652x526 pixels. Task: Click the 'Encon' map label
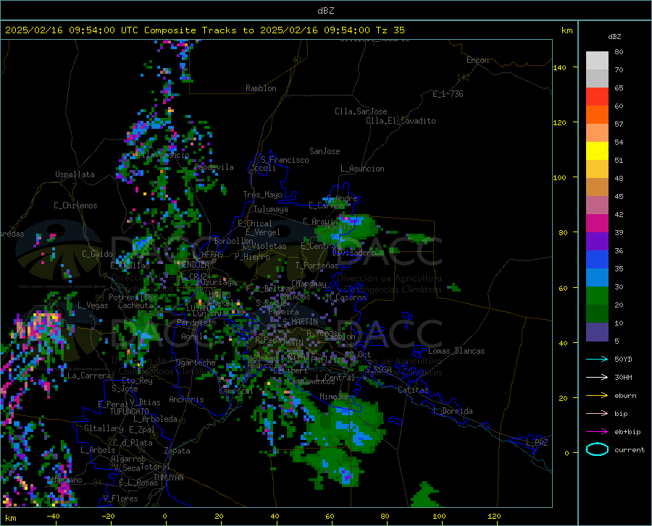click(477, 60)
